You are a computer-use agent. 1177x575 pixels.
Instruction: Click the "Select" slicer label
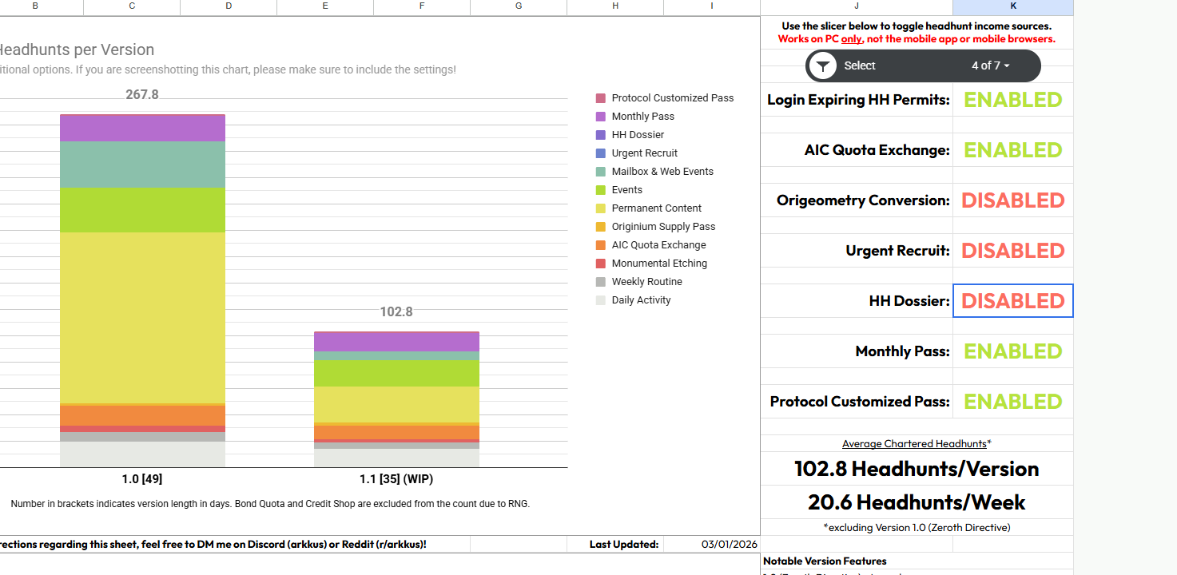point(860,65)
